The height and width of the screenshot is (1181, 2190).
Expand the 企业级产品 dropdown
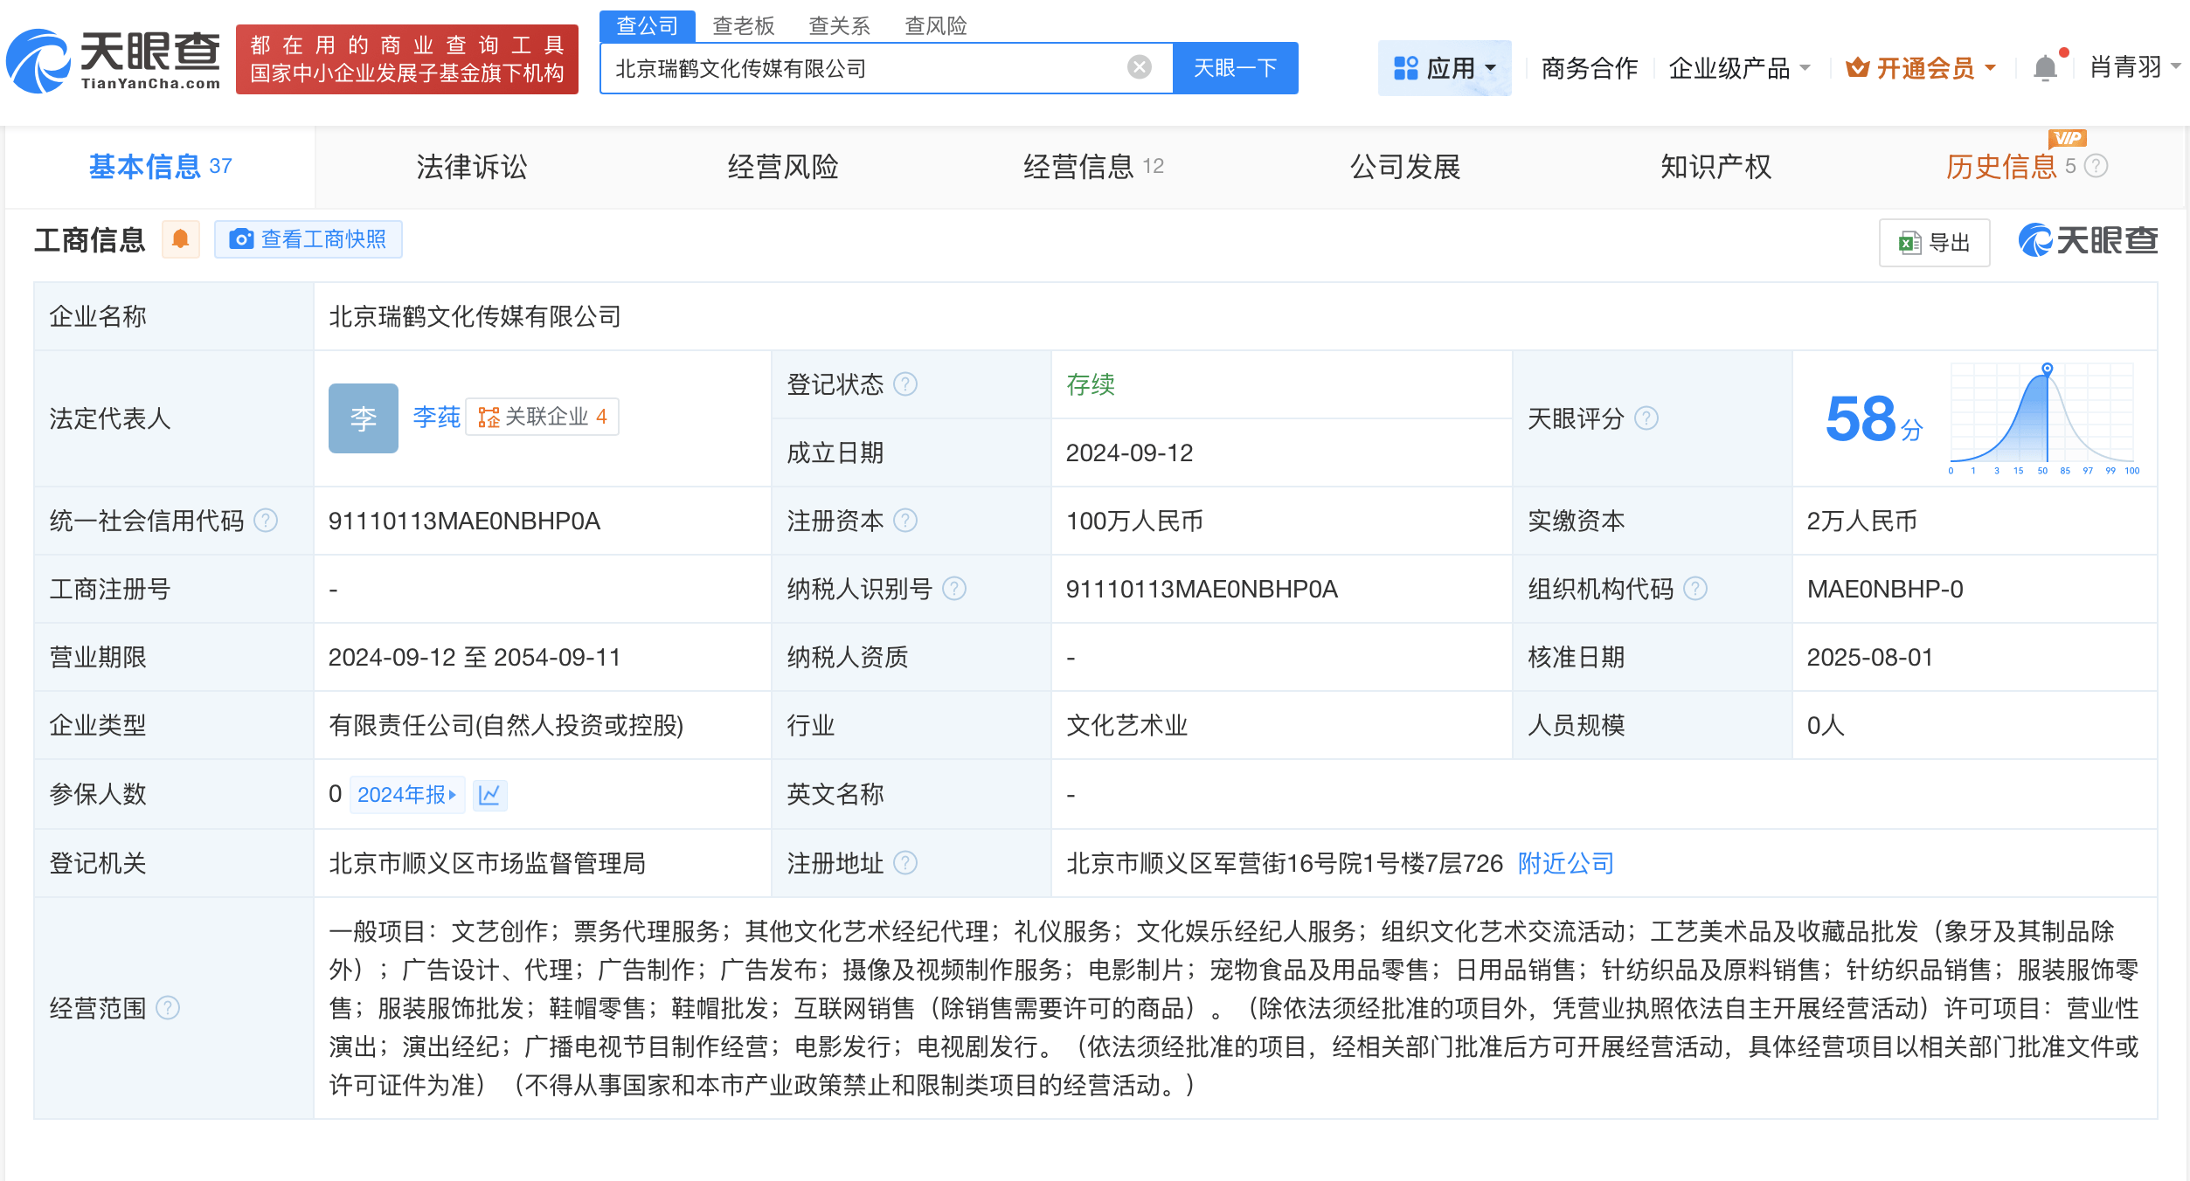tap(1738, 68)
